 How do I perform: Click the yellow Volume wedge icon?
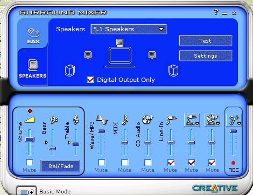[30, 120]
